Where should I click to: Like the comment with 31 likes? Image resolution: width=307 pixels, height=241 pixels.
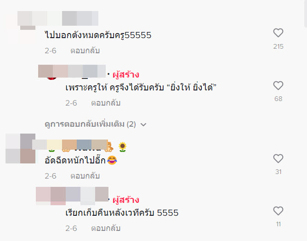pos(278,158)
